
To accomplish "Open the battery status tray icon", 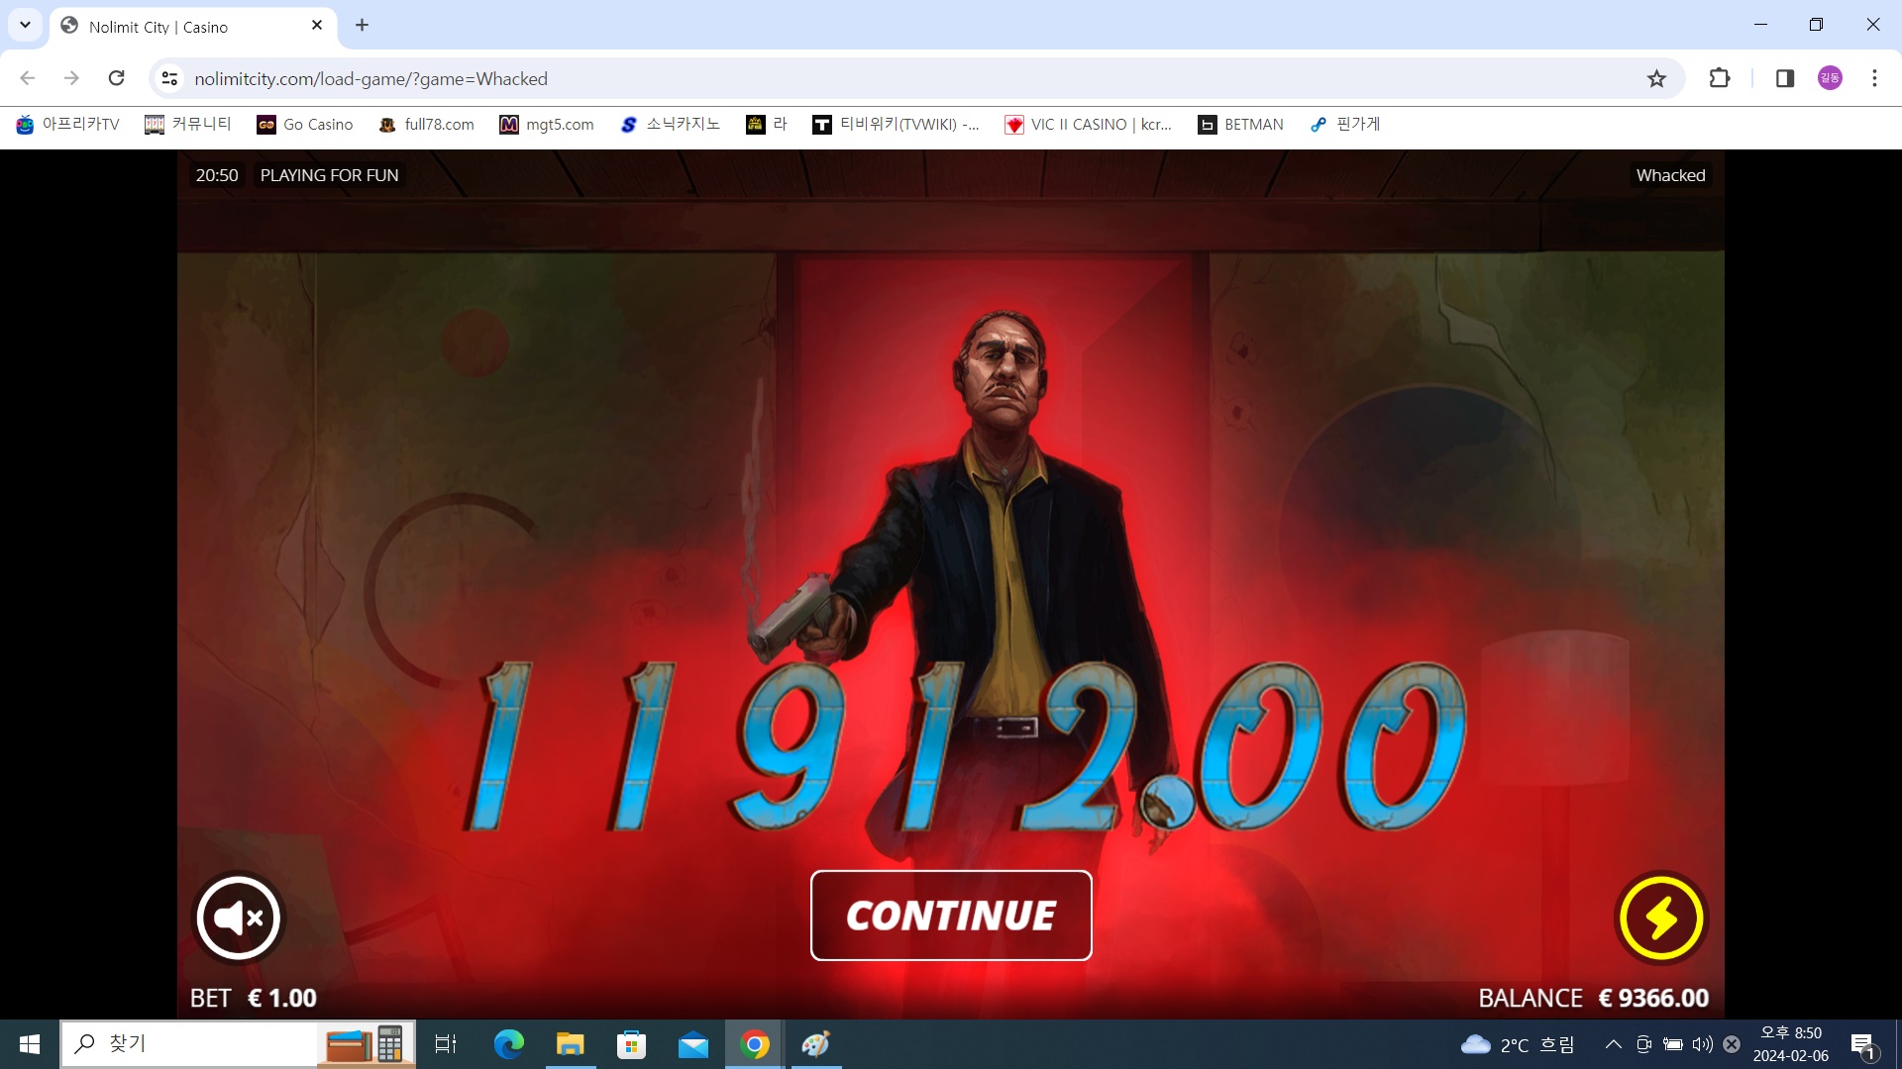I will tap(1673, 1044).
